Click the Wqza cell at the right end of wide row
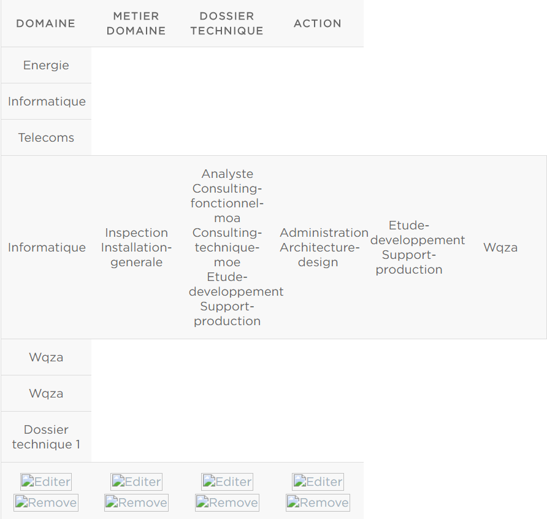 pyautogui.click(x=500, y=247)
